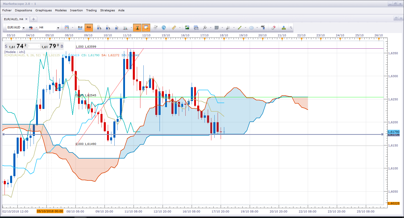Add a new chart tab with plus

(34, 19)
